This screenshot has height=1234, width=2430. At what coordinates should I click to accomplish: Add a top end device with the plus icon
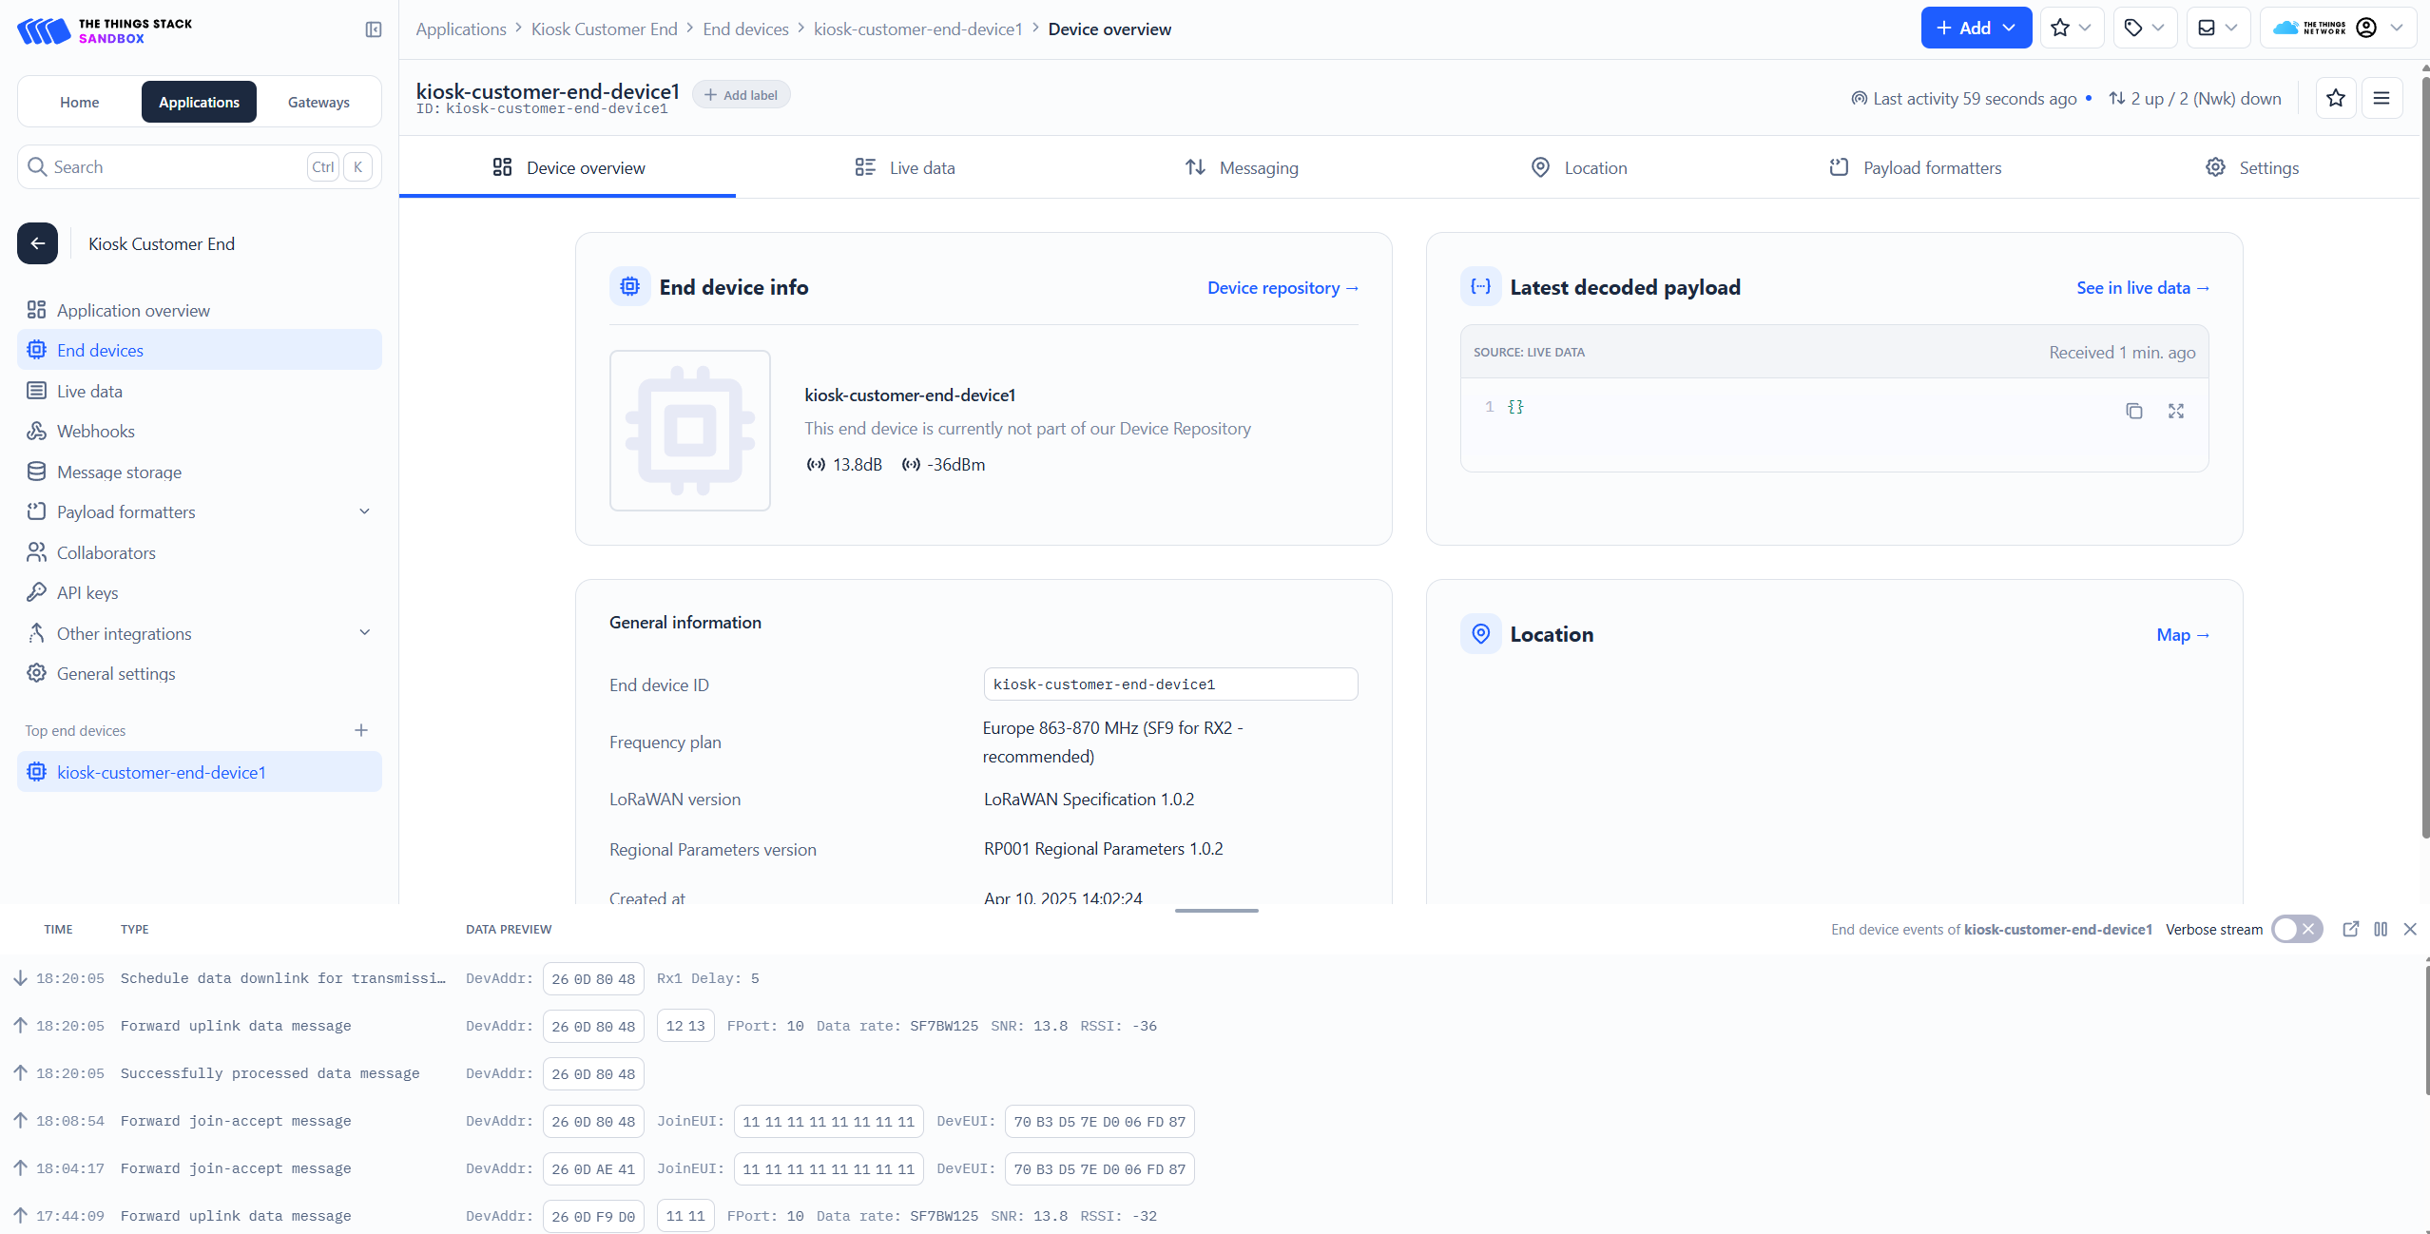(361, 730)
